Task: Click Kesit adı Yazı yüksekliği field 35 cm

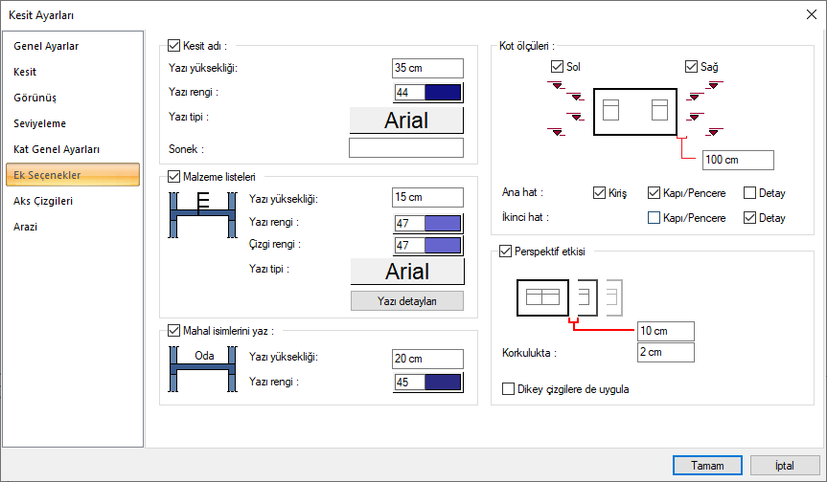Action: pos(427,68)
